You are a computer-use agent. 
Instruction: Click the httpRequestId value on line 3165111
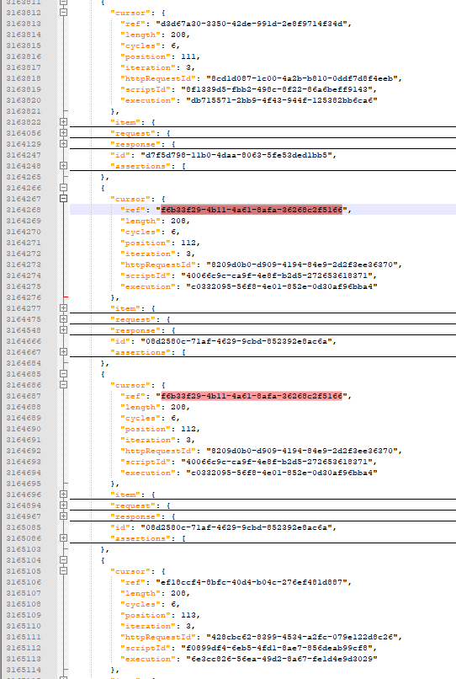[302, 638]
